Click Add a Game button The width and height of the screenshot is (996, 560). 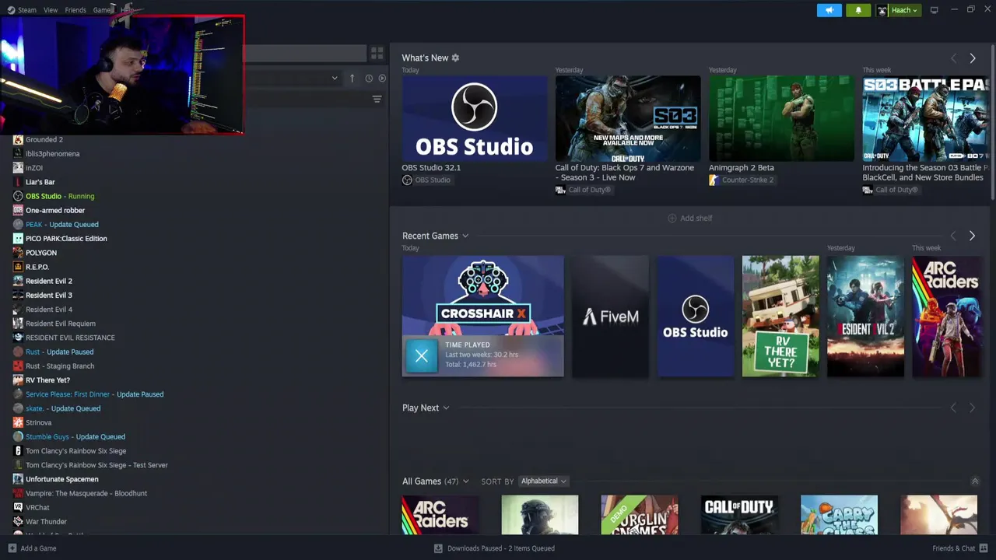point(32,548)
